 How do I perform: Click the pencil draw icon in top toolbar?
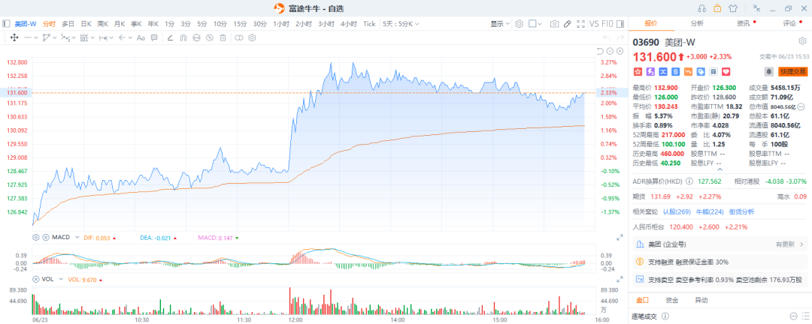568,24
